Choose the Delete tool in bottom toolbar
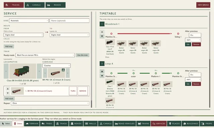Screen dimensions: 214x128 coord(18,124)
